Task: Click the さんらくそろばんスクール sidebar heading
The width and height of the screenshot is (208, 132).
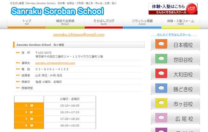Action: pyautogui.click(x=174, y=35)
